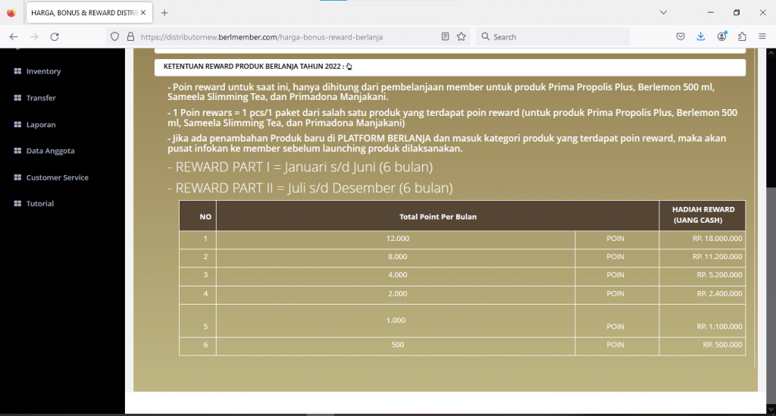Image resolution: width=776 pixels, height=416 pixels.
Task: Open the Inventory sidebar menu
Action: click(x=43, y=71)
